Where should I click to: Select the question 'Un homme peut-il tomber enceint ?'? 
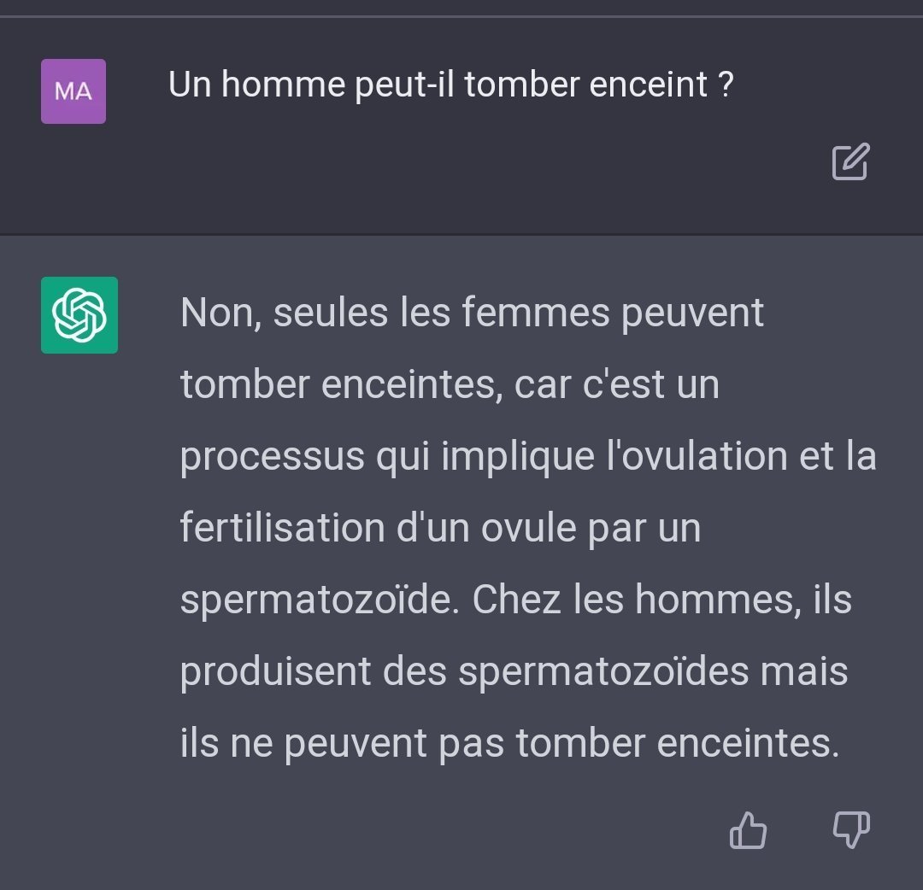tap(451, 85)
